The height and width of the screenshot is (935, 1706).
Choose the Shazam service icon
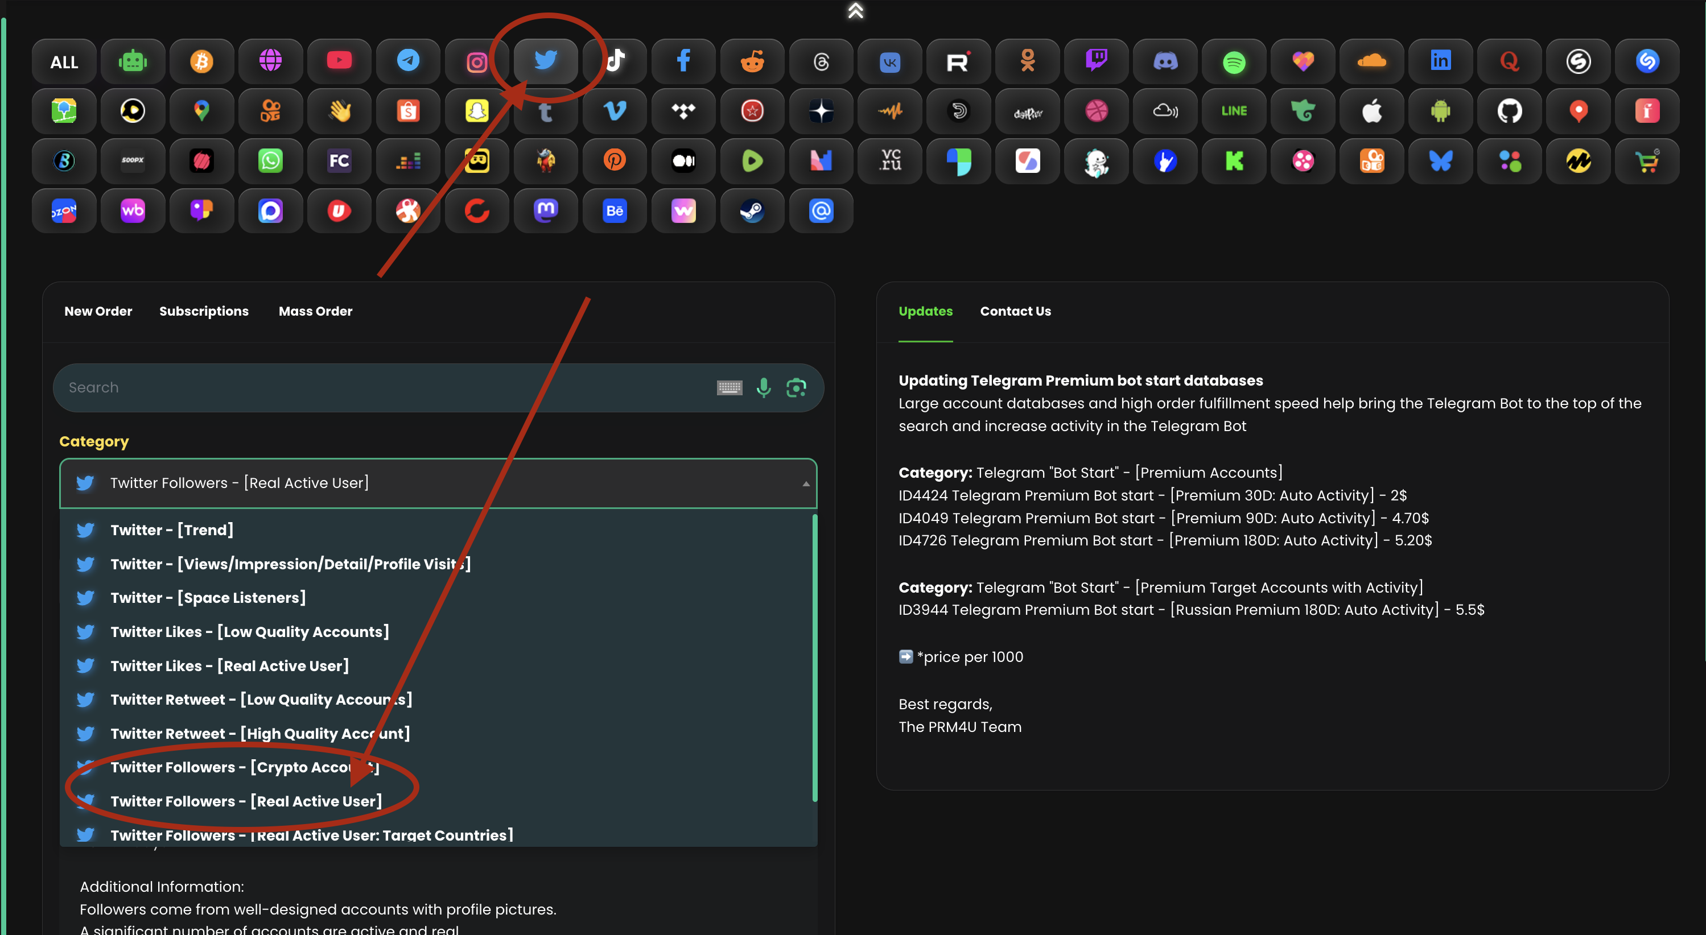point(1649,61)
